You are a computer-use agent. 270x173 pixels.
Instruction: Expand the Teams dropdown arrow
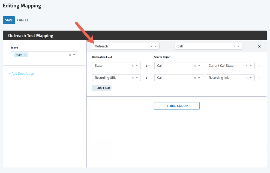tap(74, 55)
